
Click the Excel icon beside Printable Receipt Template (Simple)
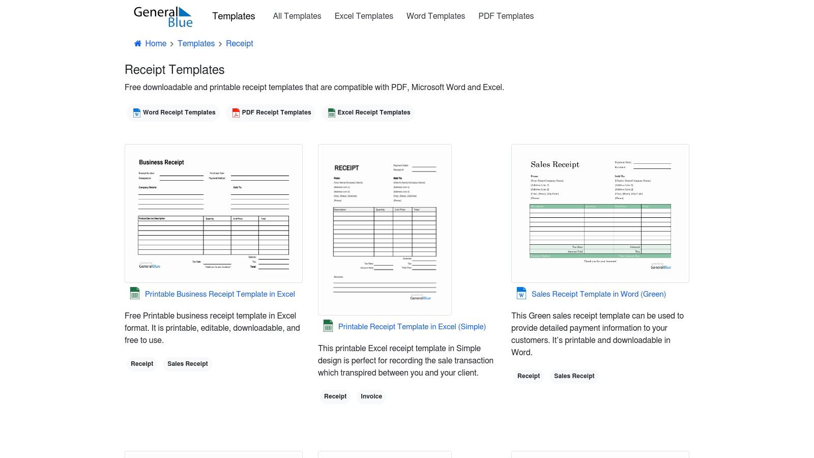(x=328, y=326)
